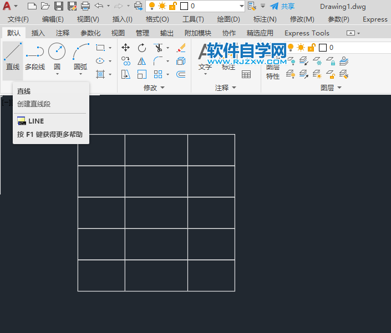Screen dimensions: 391x333
Task: Switch to the Express Tools ribbon tab
Action: click(x=307, y=33)
